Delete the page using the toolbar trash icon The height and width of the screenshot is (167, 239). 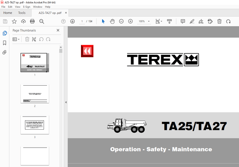219,21
